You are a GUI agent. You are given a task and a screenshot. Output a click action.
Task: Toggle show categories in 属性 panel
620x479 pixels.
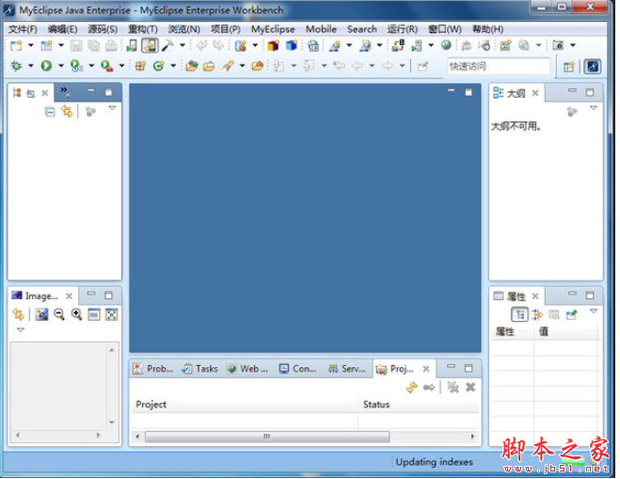pos(520,315)
